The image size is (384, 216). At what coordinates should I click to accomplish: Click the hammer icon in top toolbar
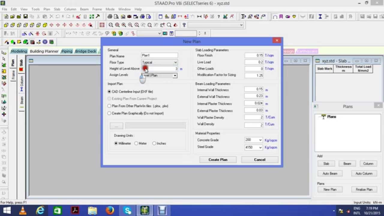(x=98, y=16)
